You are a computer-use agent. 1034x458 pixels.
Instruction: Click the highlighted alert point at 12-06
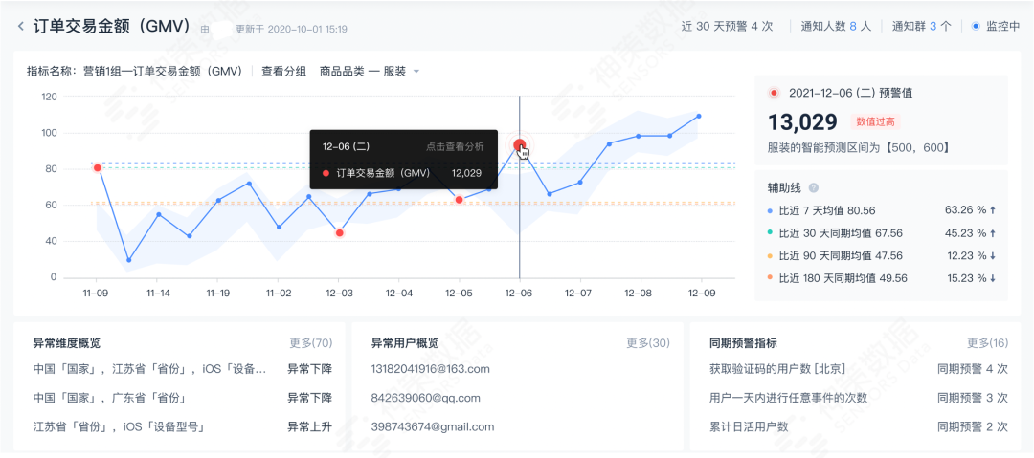click(x=520, y=145)
